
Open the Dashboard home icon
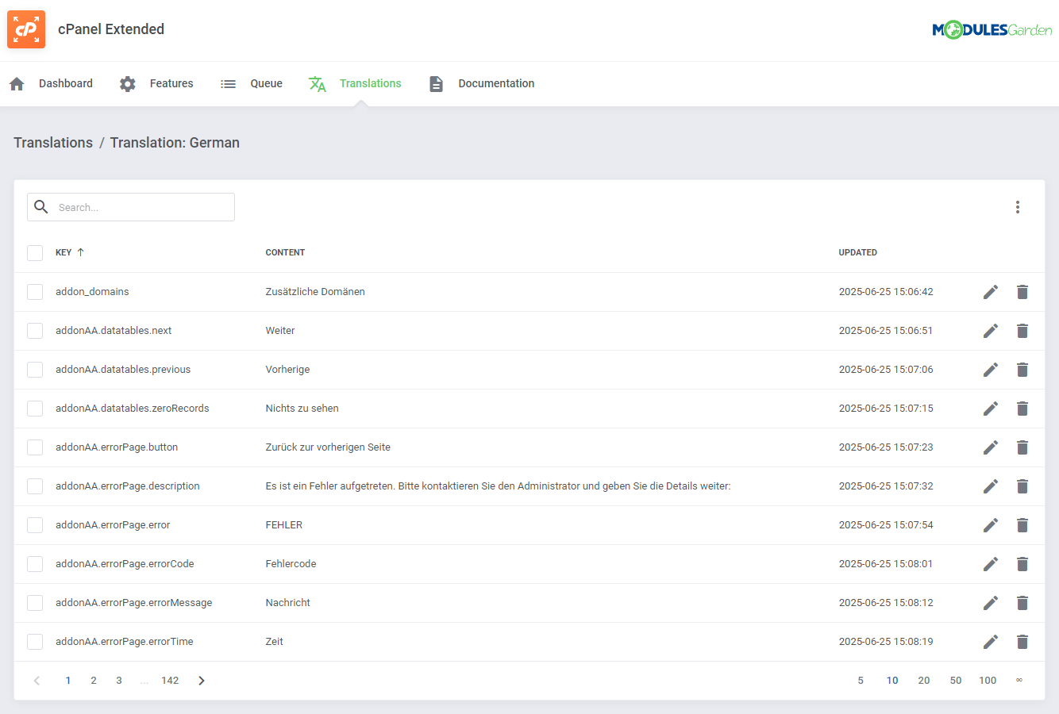pos(16,83)
